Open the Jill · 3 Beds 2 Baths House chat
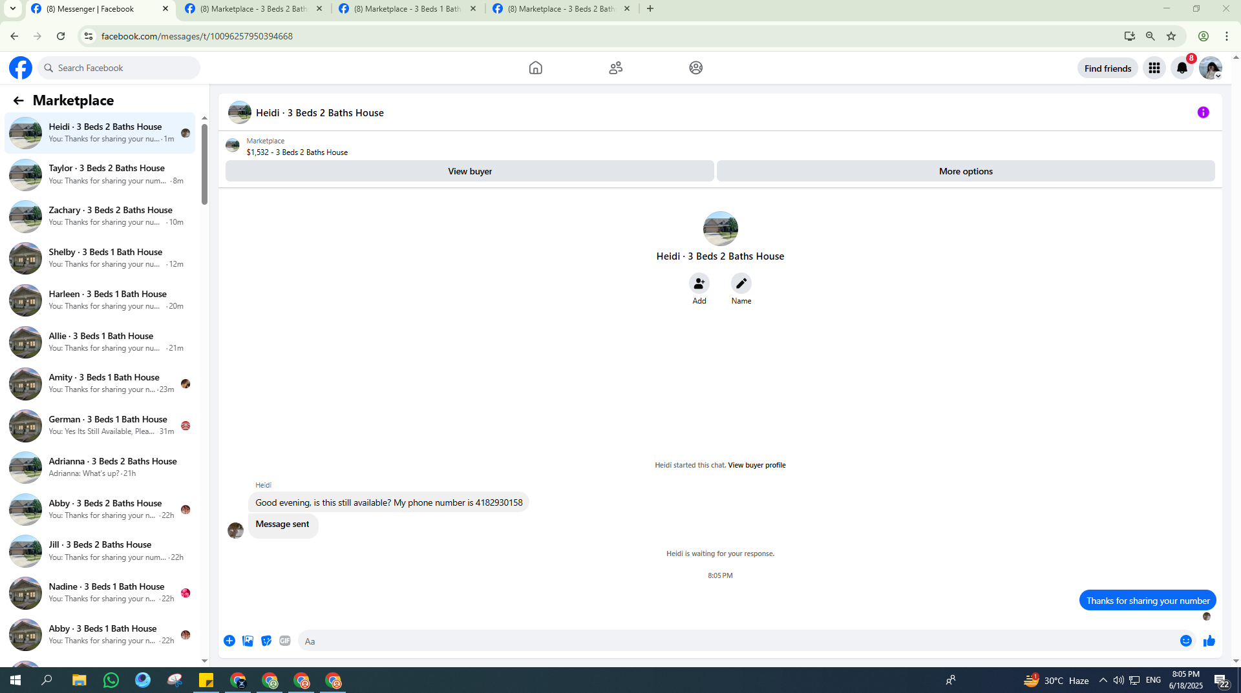This screenshot has height=693, width=1241. [x=100, y=551]
